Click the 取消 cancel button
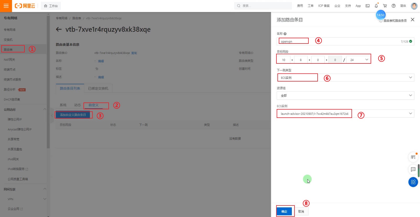Viewport: 420px width, 217px height. pyautogui.click(x=301, y=211)
